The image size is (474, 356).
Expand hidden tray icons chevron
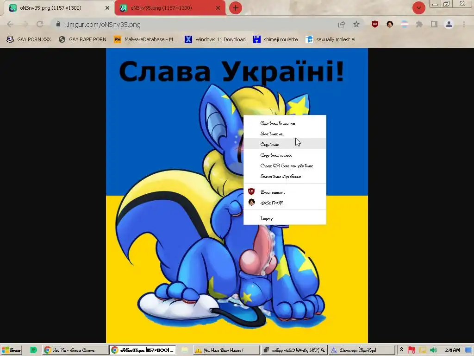click(x=401, y=350)
